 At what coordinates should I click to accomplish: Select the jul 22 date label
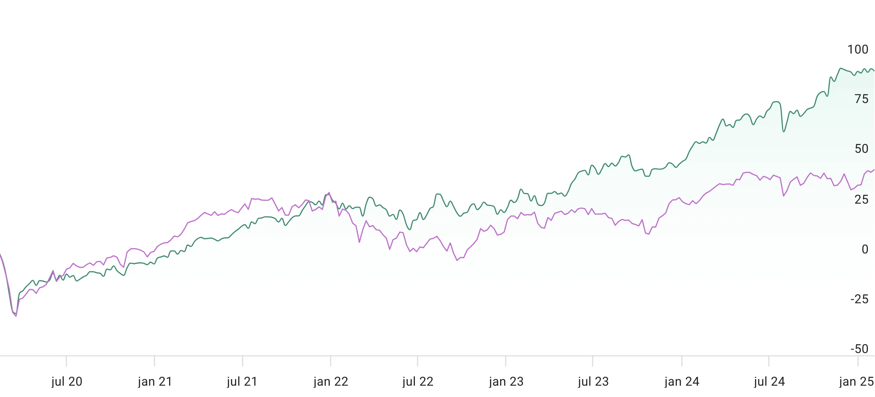pyautogui.click(x=418, y=382)
